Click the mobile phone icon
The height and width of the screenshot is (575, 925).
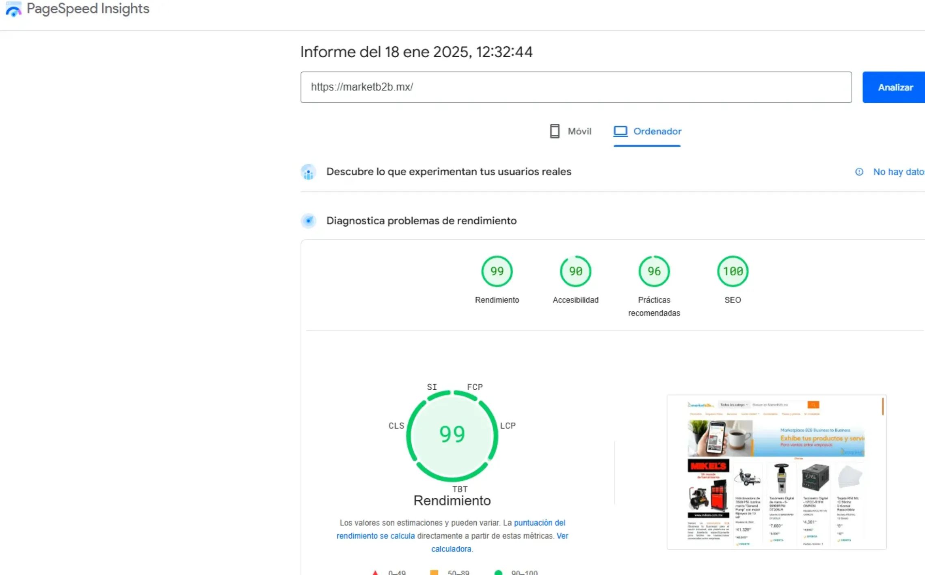click(554, 131)
